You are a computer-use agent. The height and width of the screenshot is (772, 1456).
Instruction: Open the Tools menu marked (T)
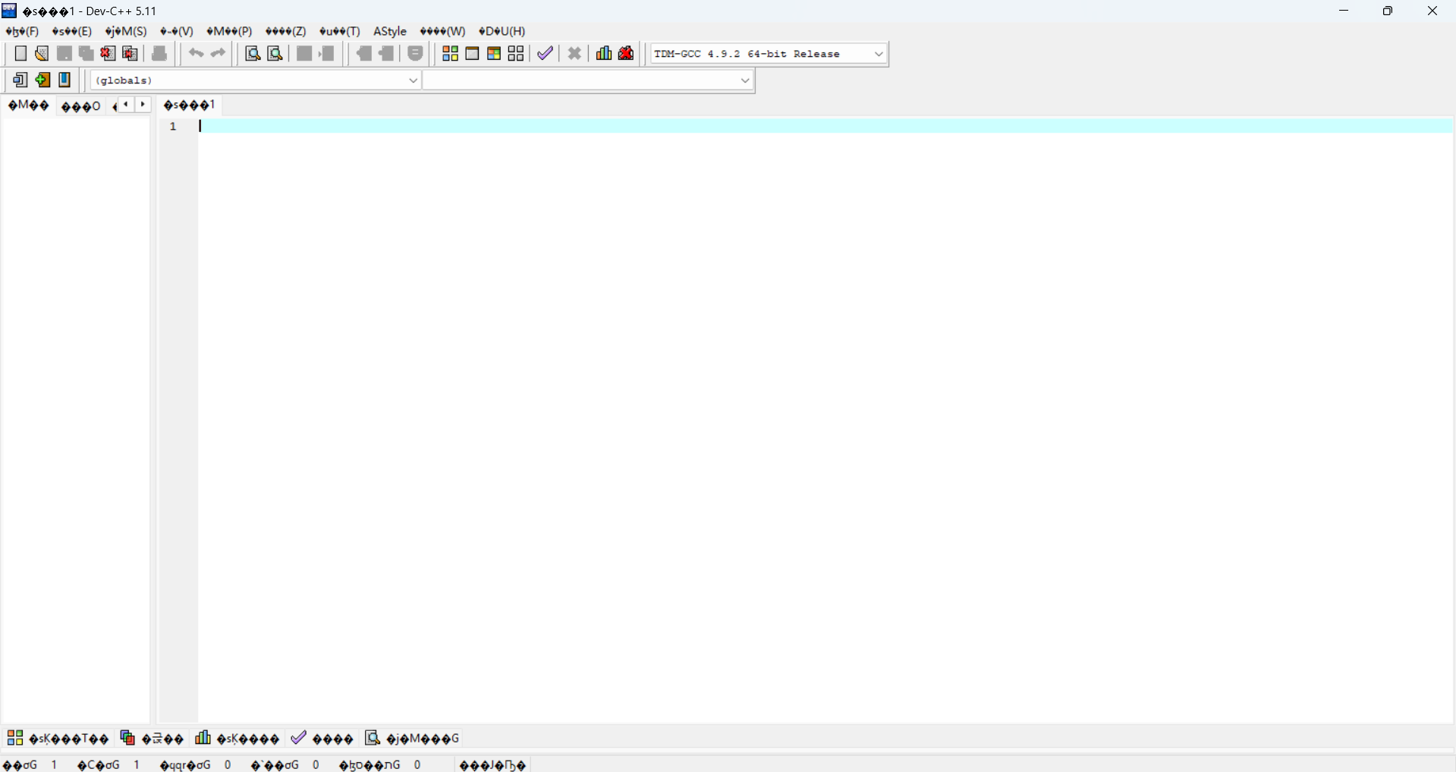click(340, 31)
